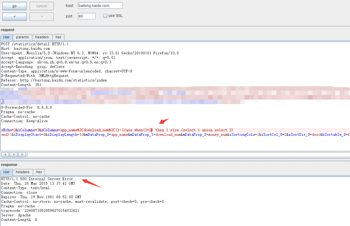The image size is (350, 226).
Task: Click the request section label
Action: pos(8,30)
